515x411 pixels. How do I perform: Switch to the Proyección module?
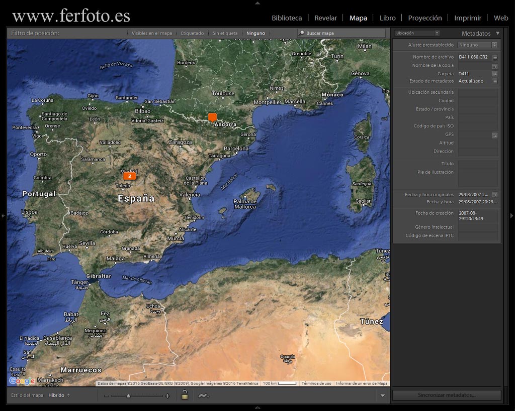click(x=425, y=18)
